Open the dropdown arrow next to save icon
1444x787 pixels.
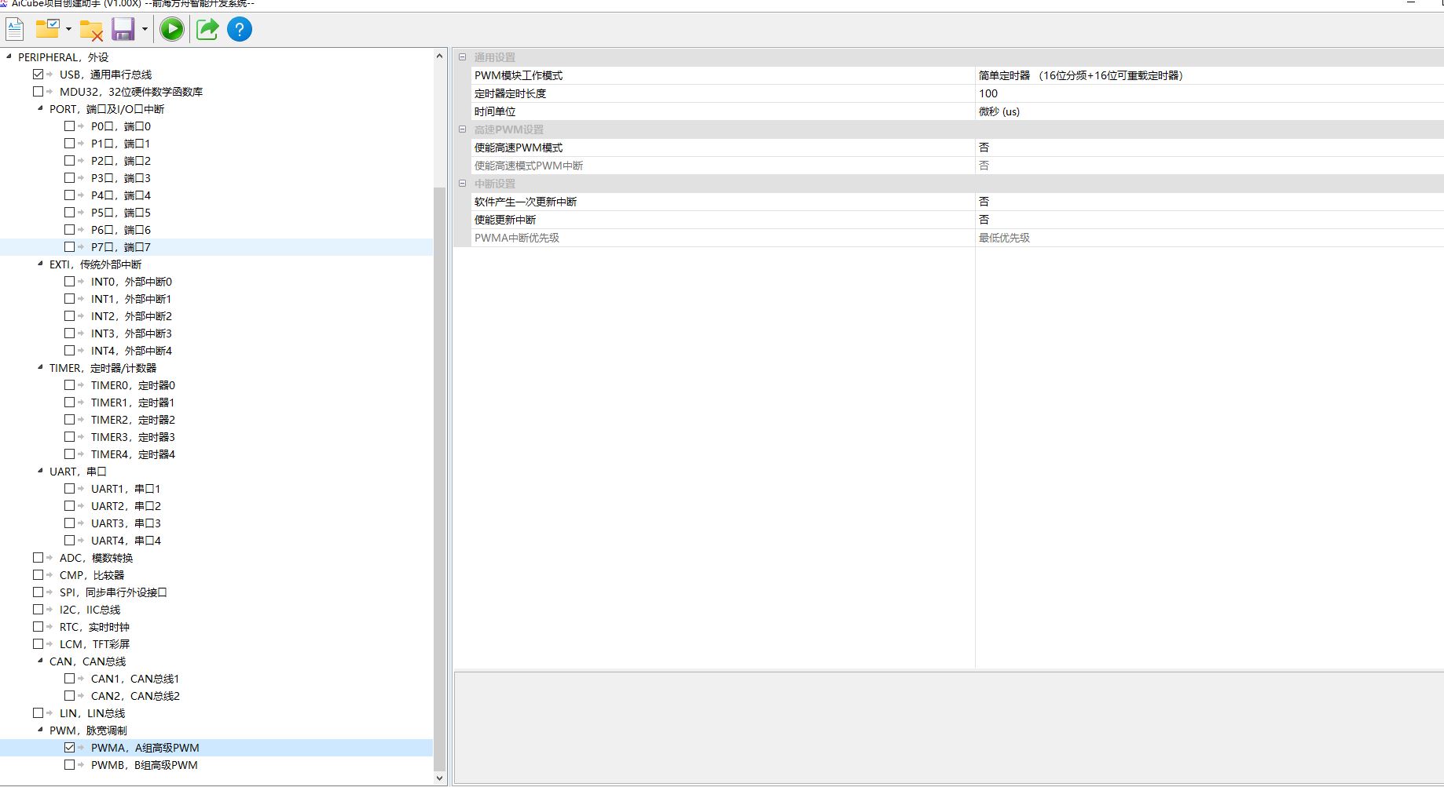point(145,30)
